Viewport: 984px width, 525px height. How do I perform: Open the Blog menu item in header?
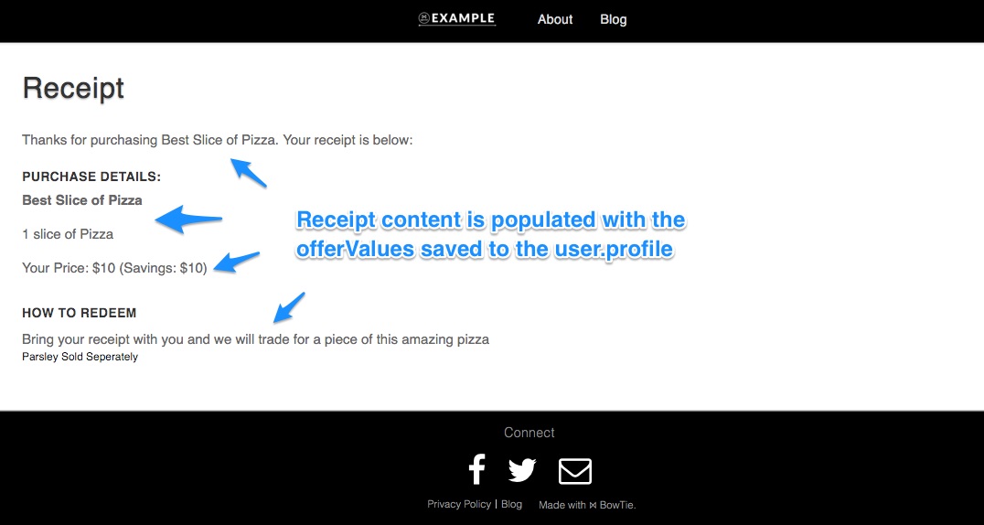(613, 19)
